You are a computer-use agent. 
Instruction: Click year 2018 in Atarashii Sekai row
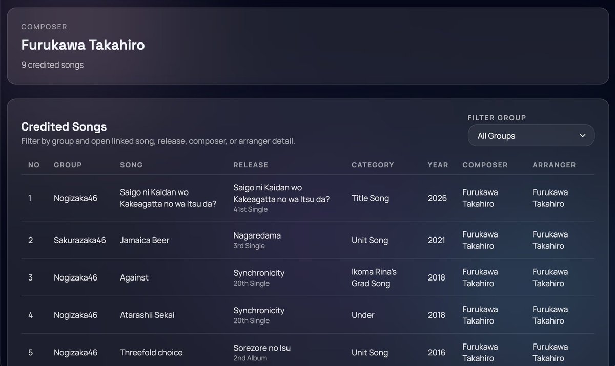(437, 315)
